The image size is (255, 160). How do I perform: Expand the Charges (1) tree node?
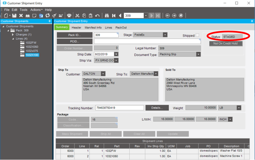13,35
